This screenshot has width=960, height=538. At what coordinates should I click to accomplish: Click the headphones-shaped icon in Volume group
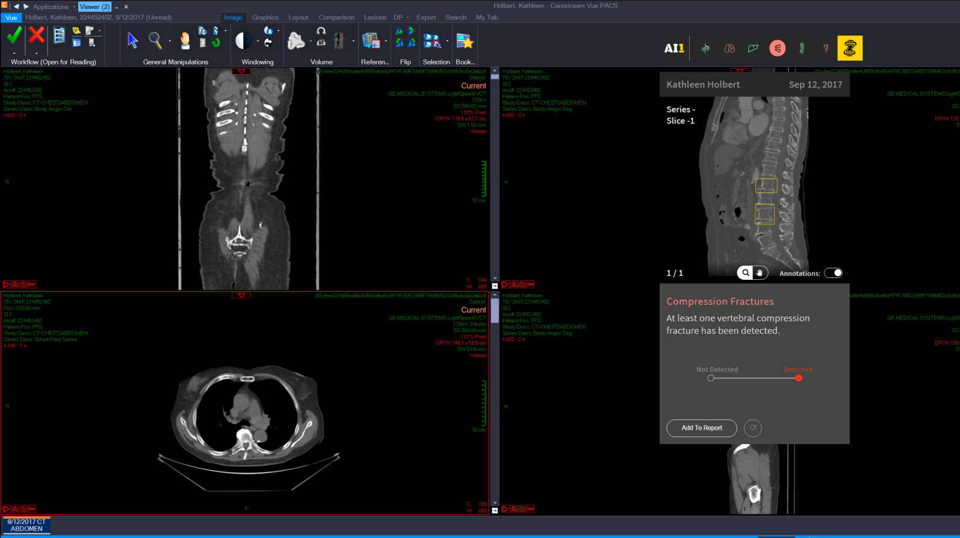321,31
